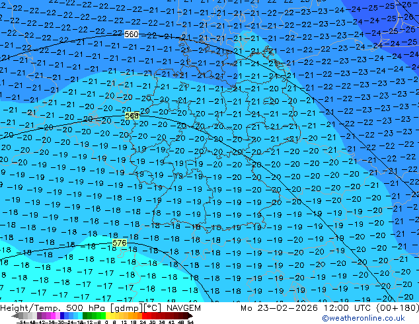Click the 'Height/Temp. 500 hPa' title text

pos(54,308)
